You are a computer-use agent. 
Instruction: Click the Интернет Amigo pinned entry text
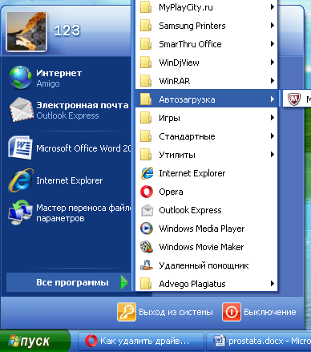[59, 78]
